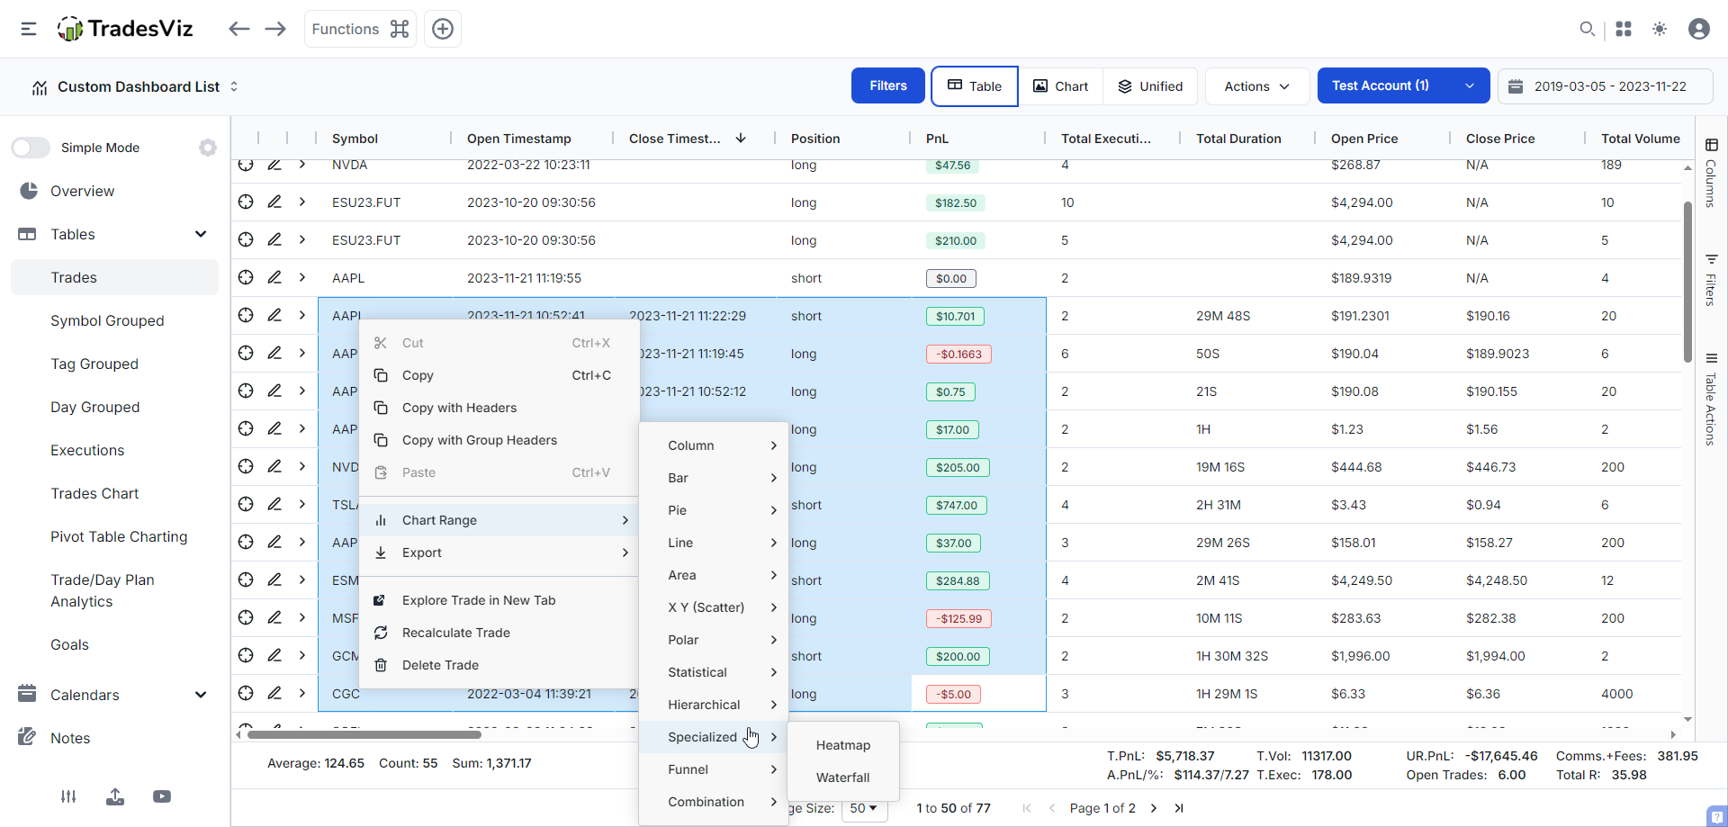Switch to Chart view
Image resolution: width=1728 pixels, height=827 pixels.
click(x=1061, y=86)
